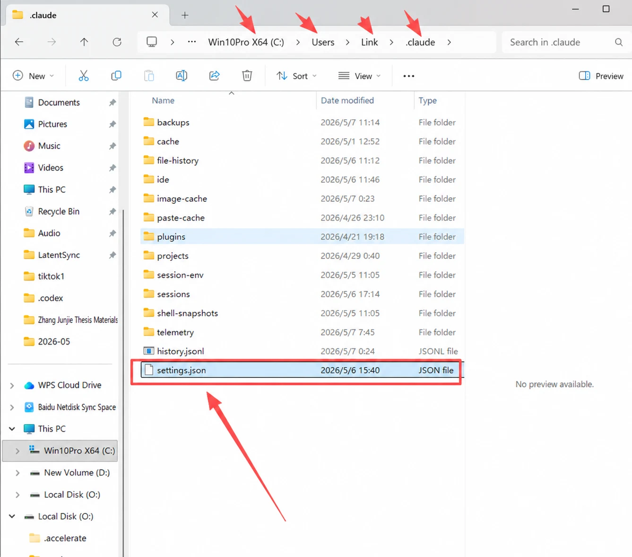Toggle the Preview pane button
The height and width of the screenshot is (557, 632).
pos(601,76)
